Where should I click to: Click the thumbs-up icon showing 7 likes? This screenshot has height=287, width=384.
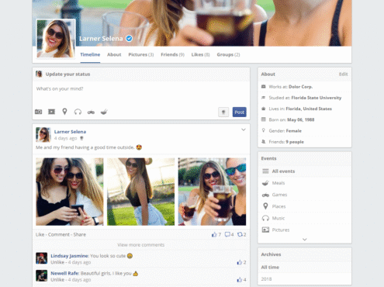coord(214,234)
